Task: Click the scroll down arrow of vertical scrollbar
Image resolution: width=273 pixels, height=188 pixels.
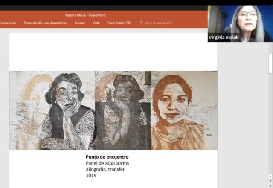Action: click(270, 176)
